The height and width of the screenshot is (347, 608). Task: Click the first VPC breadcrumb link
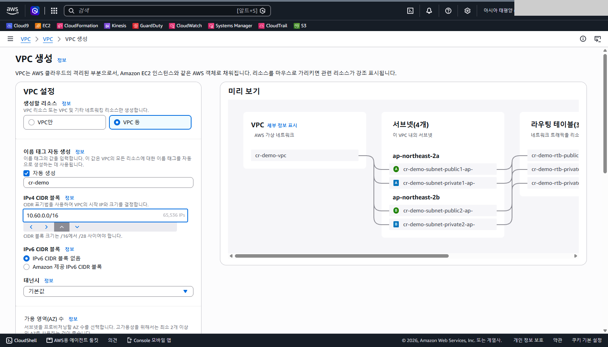pyautogui.click(x=26, y=39)
